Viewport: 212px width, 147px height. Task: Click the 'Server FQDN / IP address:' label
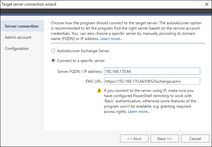click(x=80, y=72)
